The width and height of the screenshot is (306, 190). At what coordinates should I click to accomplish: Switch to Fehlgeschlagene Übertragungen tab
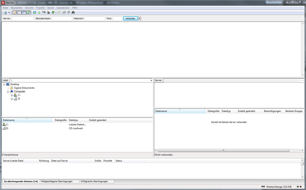pyautogui.click(x=59, y=181)
